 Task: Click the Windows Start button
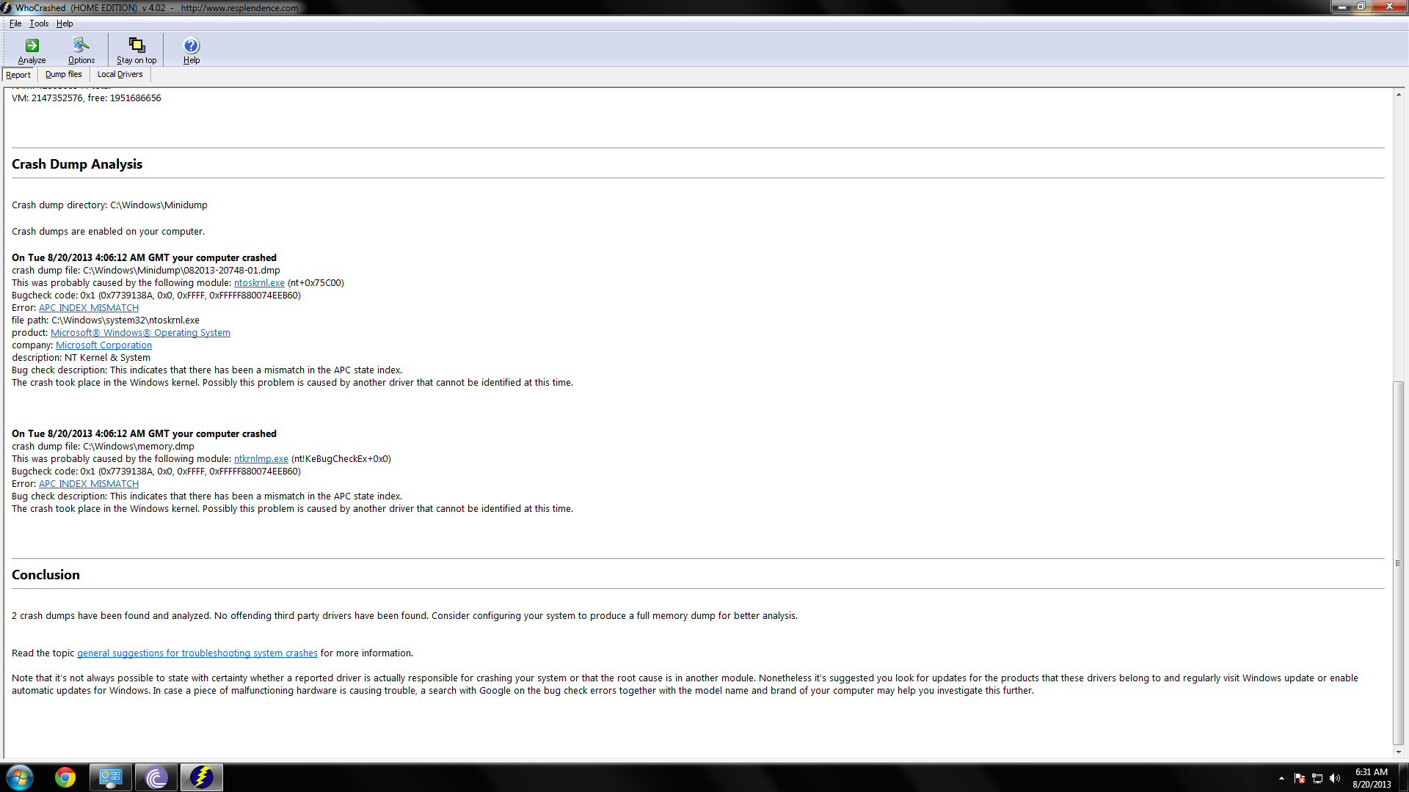[x=20, y=777]
